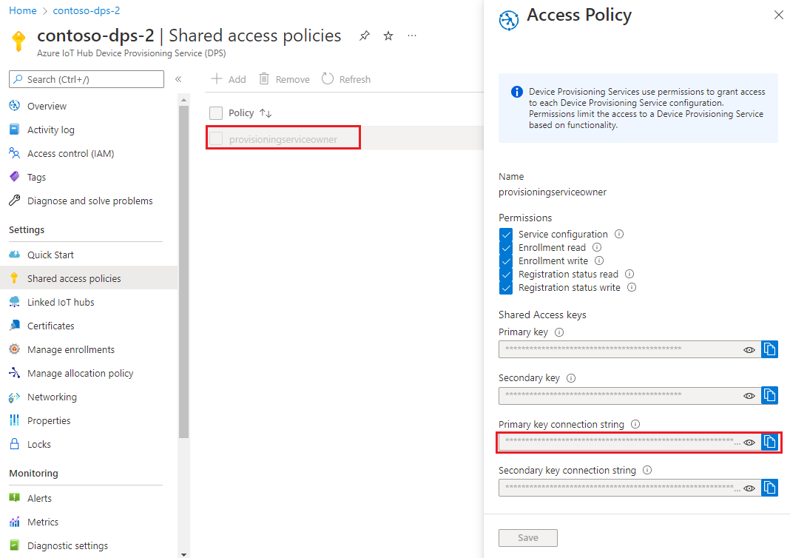
Task: Toggle Service configuration permission checkbox
Action: coord(506,235)
